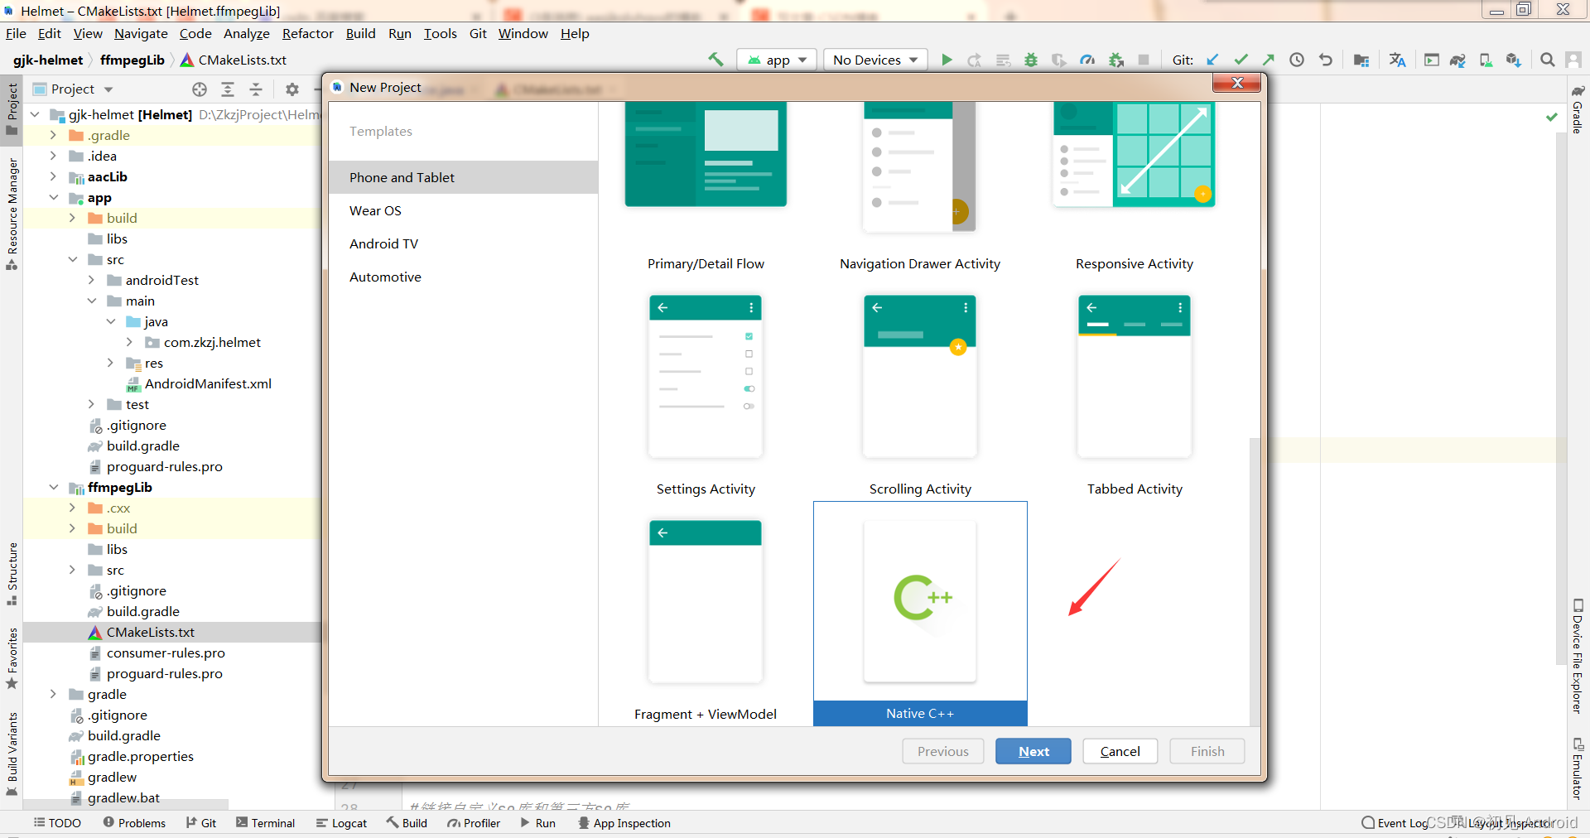Viewport: 1590px width, 838px height.
Task: Run the app with green play icon
Action: click(947, 60)
